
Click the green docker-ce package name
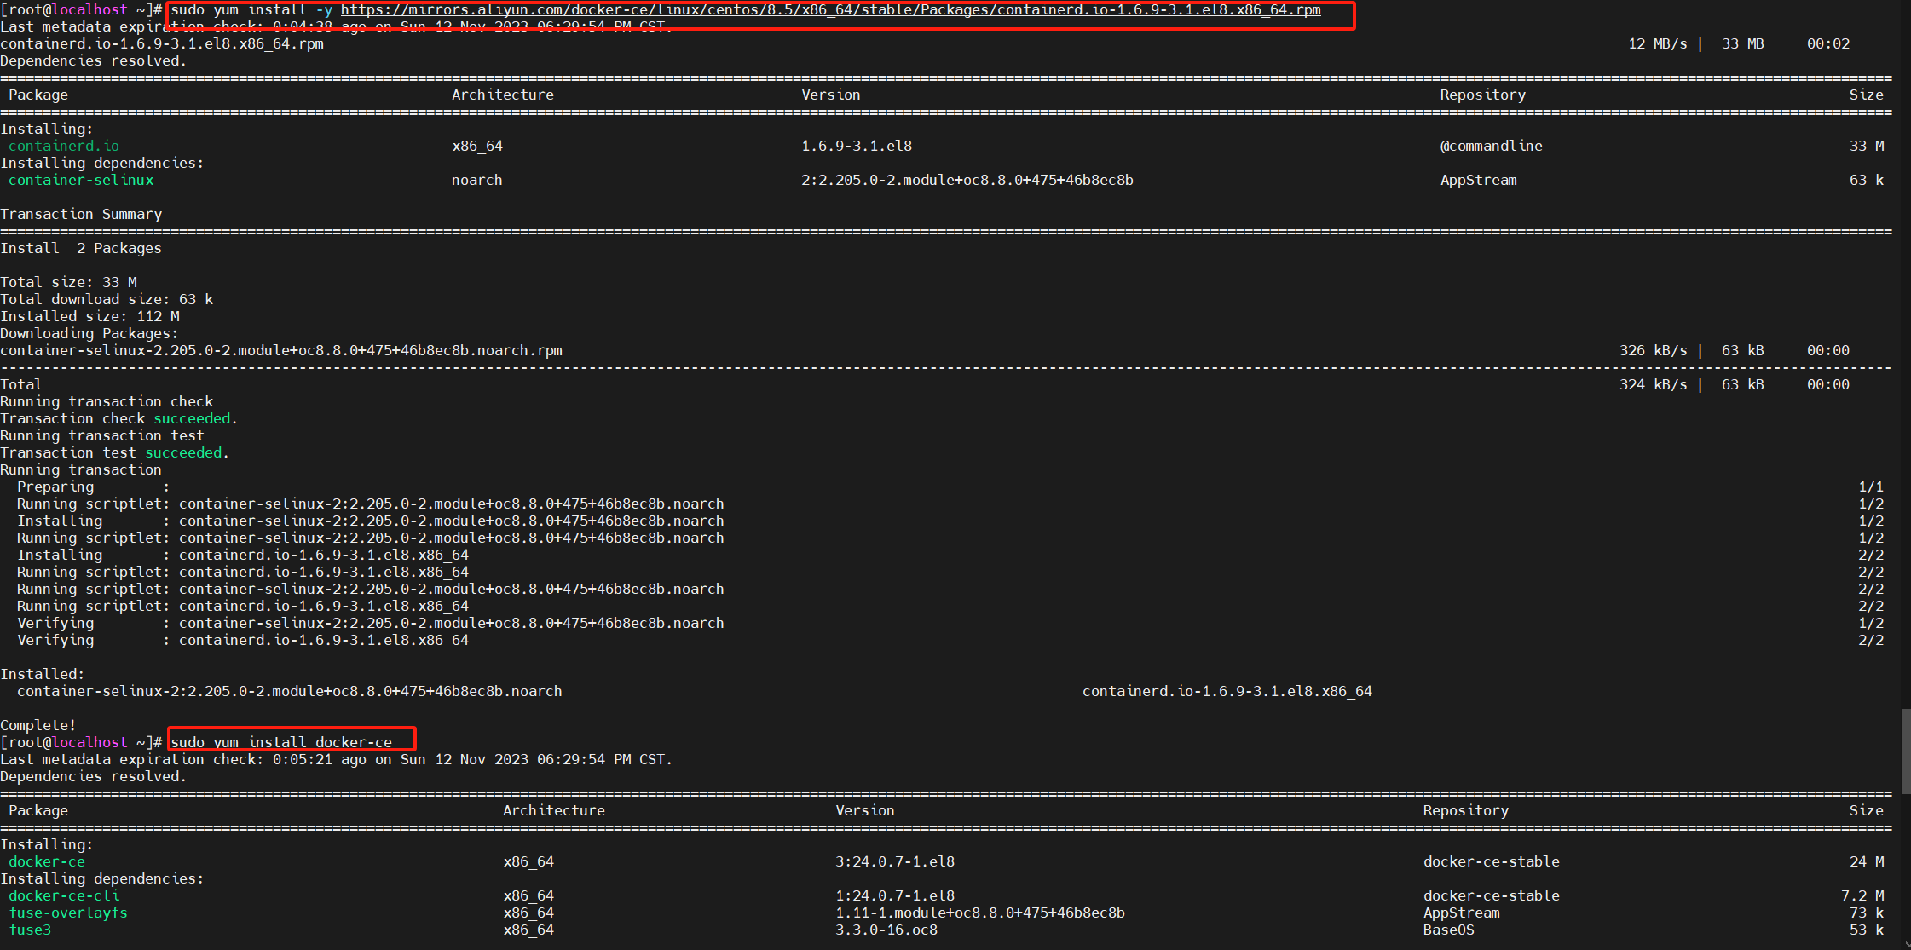pos(47,861)
